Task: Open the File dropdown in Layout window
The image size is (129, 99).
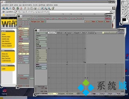Action: click(24, 19)
